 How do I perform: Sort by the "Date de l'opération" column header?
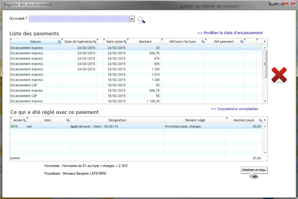coord(79,42)
